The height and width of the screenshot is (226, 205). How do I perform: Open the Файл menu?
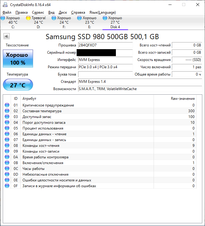(x=7, y=12)
